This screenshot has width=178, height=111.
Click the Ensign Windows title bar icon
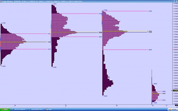click(x=1, y=1)
